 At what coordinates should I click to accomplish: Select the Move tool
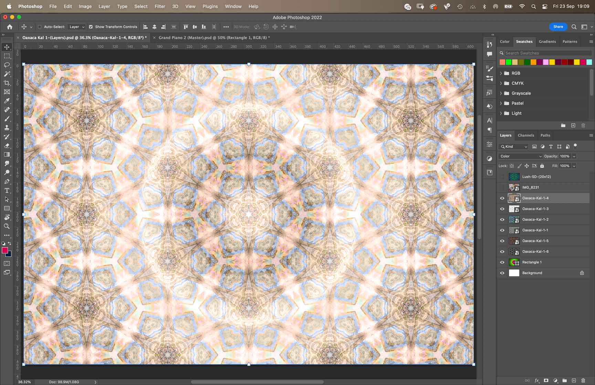point(7,47)
